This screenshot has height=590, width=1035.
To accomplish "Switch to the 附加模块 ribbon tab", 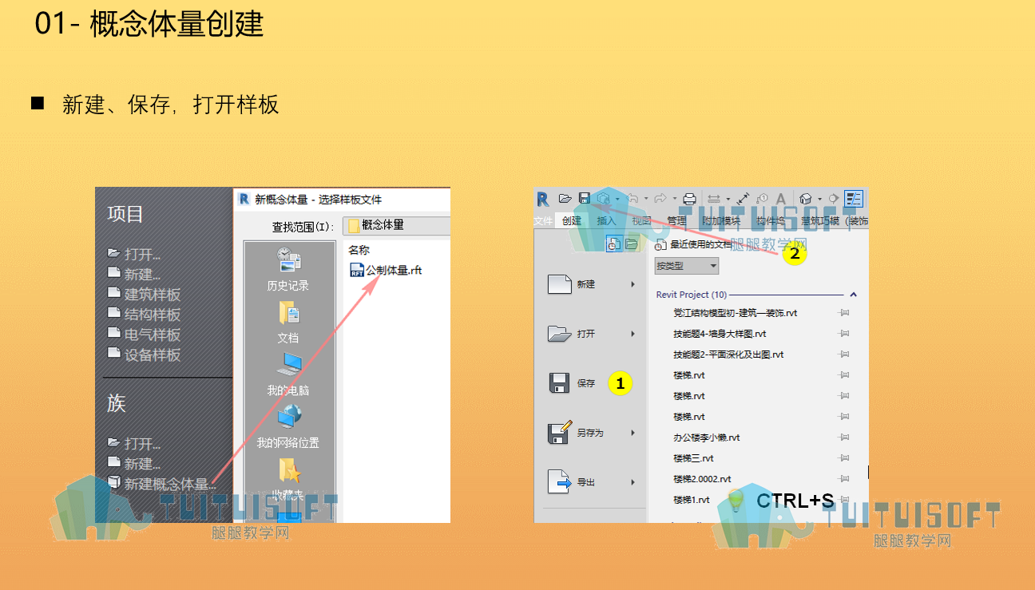I will click(721, 221).
